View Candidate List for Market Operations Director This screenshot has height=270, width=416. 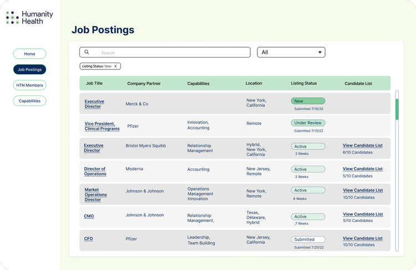363,190
